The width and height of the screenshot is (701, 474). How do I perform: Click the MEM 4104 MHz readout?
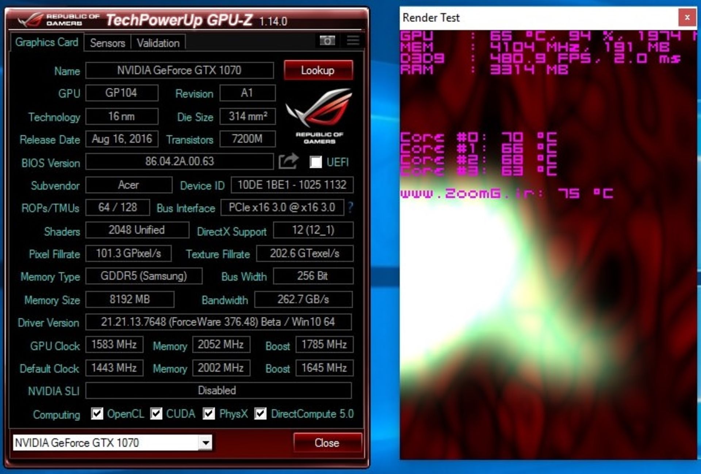pyautogui.click(x=535, y=47)
